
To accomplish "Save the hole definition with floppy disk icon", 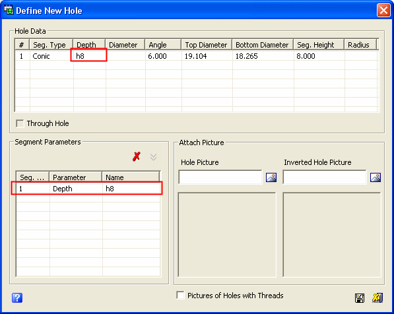I will coord(360,298).
